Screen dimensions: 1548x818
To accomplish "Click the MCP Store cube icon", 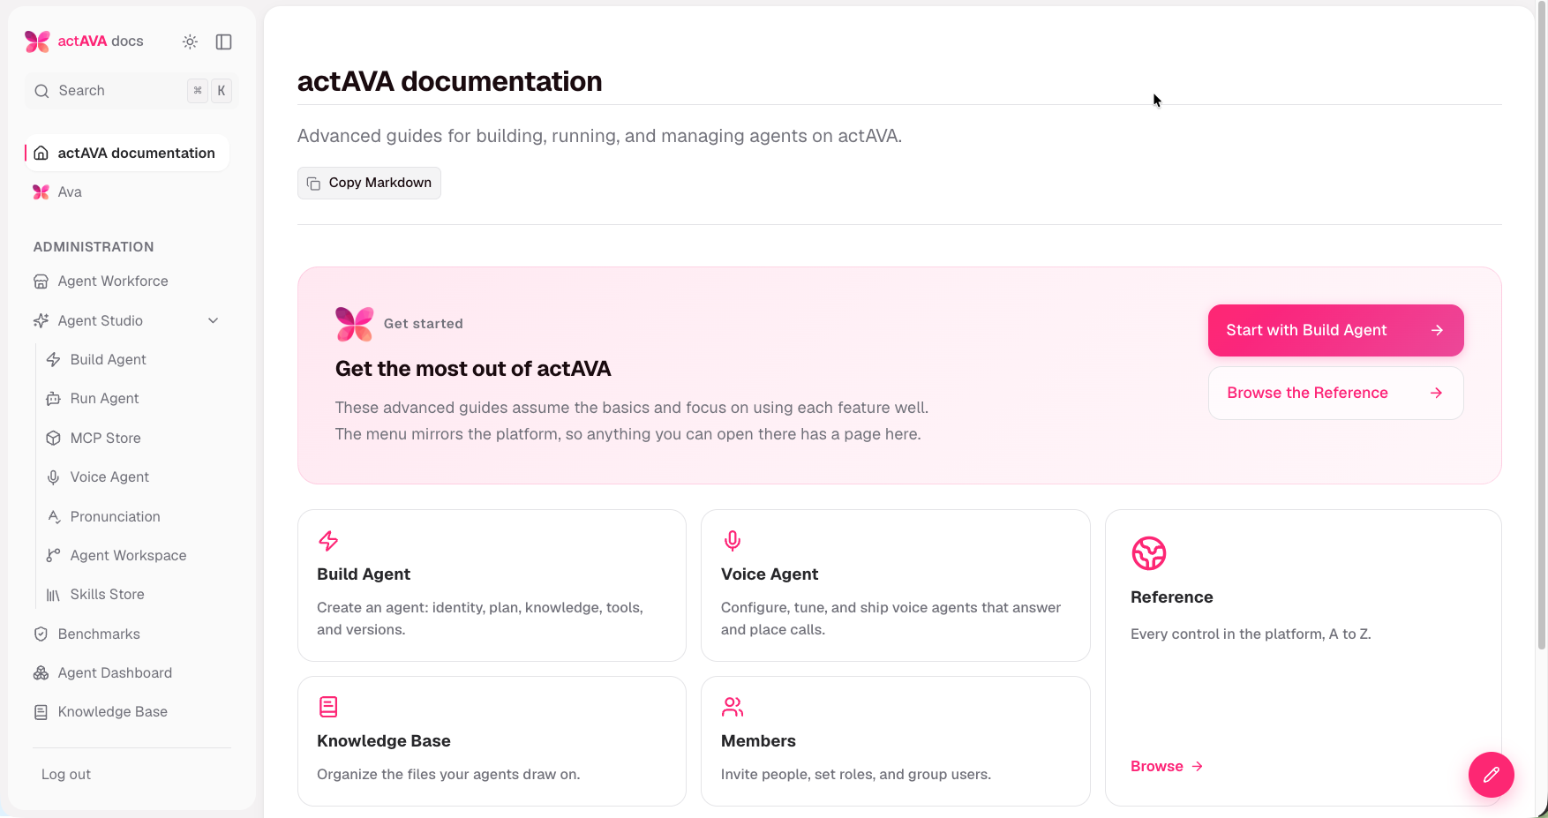I will tap(54, 438).
